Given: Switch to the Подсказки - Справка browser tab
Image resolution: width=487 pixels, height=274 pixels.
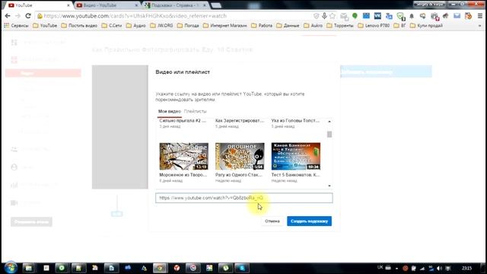Looking at the screenshot, I should coord(176,5).
